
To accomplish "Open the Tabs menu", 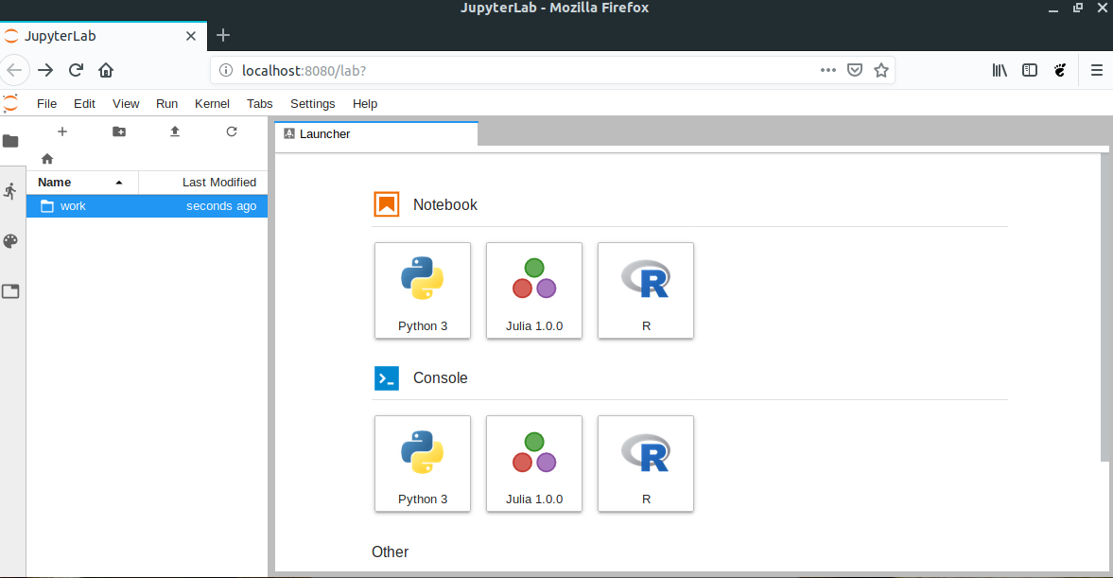I will click(x=260, y=104).
